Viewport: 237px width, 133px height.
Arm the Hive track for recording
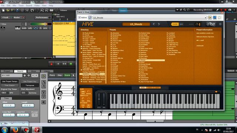click(45, 28)
